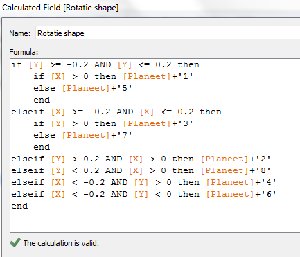This screenshot has width=300, height=257.
Task: Click line 'elseif [X] >= -0.2 AND [X] <= 0.2 then'
Action: [x=116, y=112]
